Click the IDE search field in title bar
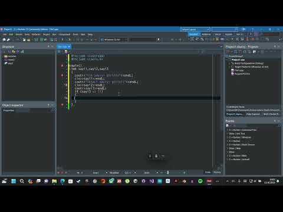This screenshot has height=212, width=283. tap(225, 29)
